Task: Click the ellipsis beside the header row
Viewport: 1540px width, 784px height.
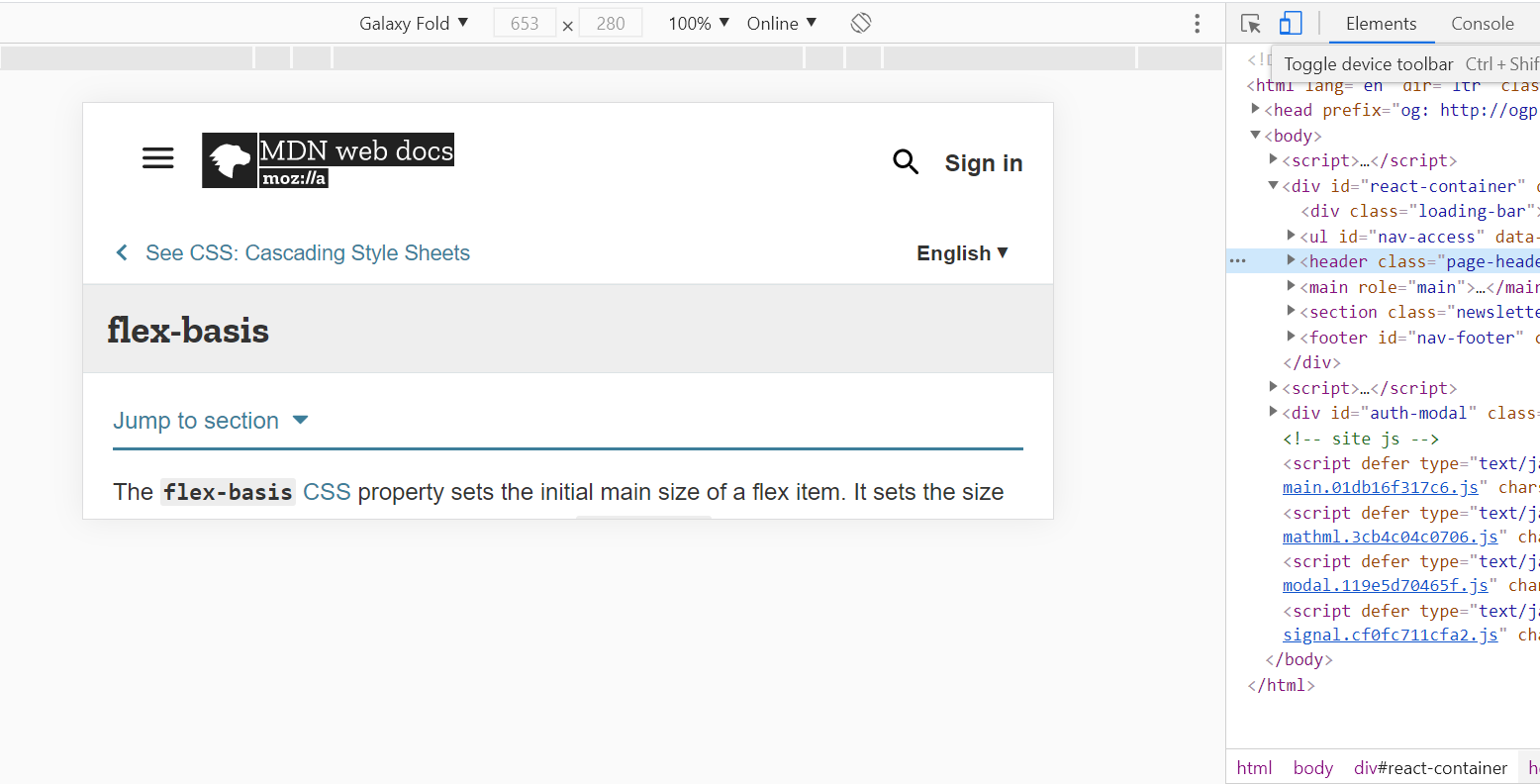Action: point(1237,261)
